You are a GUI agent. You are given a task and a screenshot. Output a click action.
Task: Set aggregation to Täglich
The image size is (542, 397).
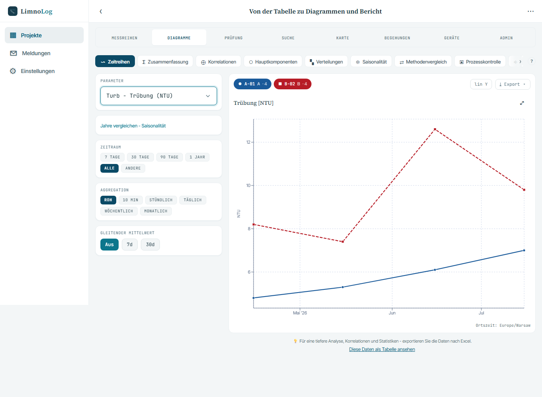(193, 200)
